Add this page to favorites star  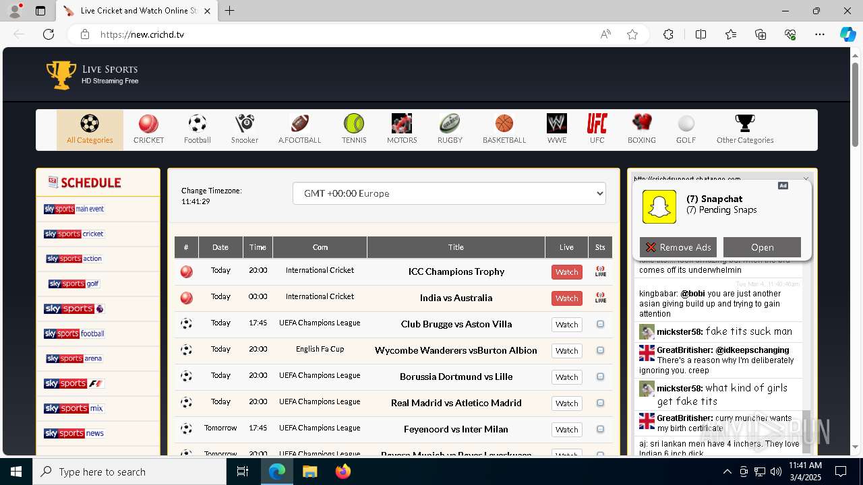[x=632, y=34]
